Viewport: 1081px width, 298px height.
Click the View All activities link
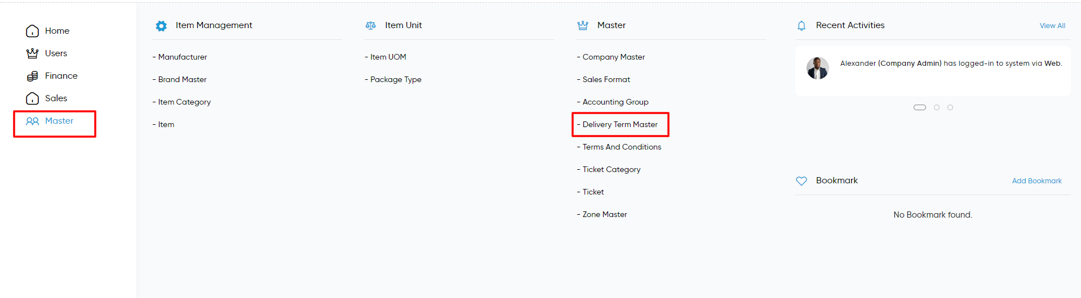[x=1052, y=26]
